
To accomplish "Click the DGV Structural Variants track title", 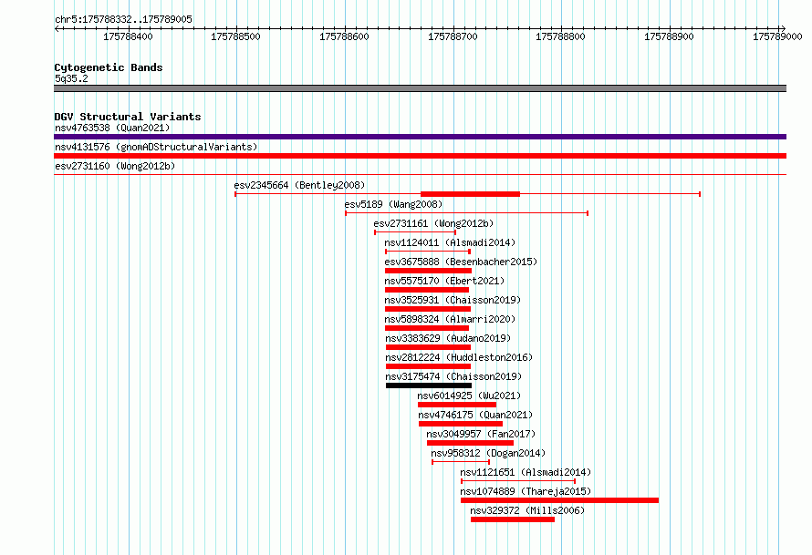I will 128,117.
